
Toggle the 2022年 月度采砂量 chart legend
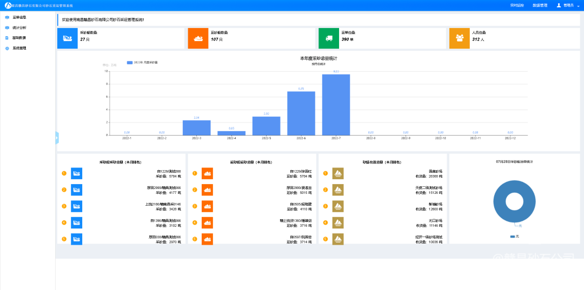142,63
